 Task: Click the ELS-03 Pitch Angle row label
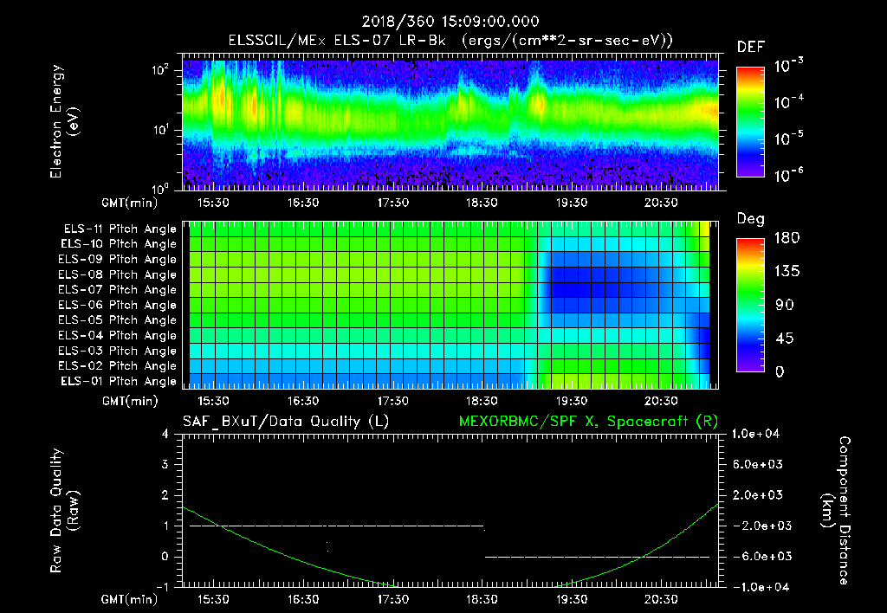[x=118, y=352]
